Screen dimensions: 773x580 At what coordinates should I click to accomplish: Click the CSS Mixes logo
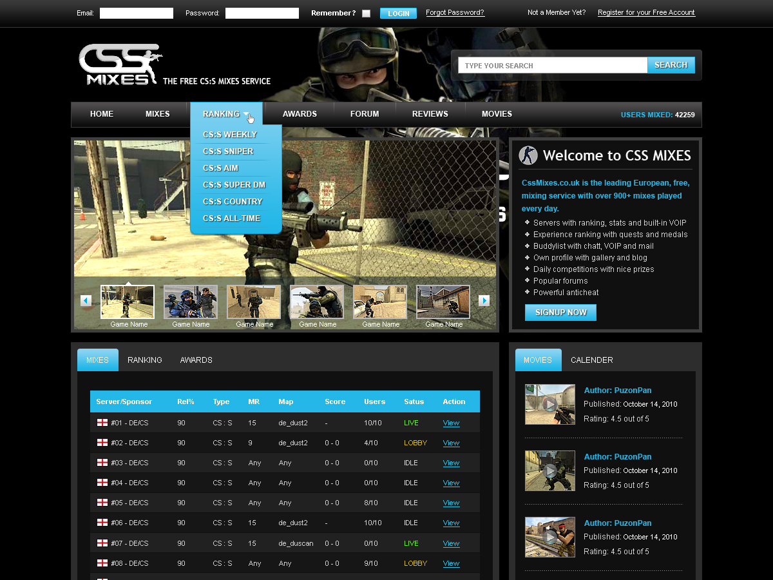click(120, 64)
